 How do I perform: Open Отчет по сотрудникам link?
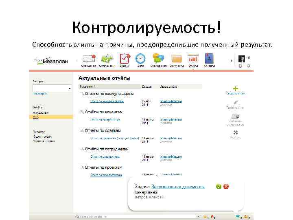(105, 156)
